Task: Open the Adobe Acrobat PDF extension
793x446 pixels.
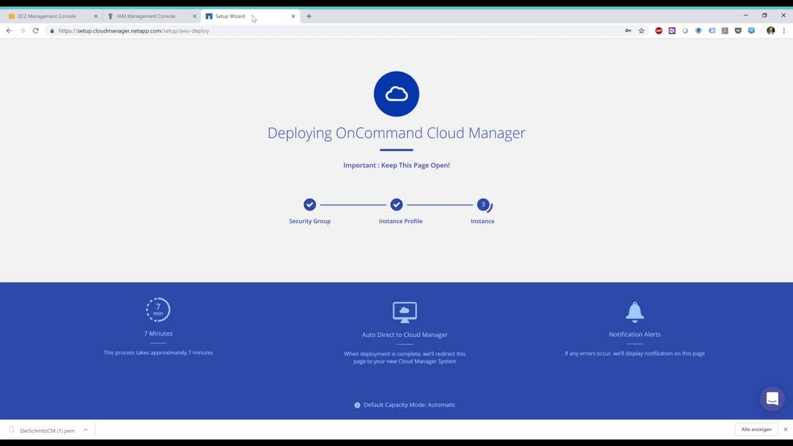Action: [x=725, y=30]
